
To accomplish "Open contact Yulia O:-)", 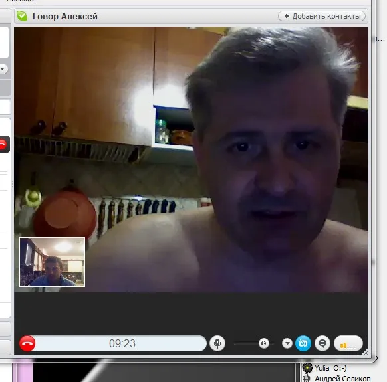I will click(x=330, y=368).
